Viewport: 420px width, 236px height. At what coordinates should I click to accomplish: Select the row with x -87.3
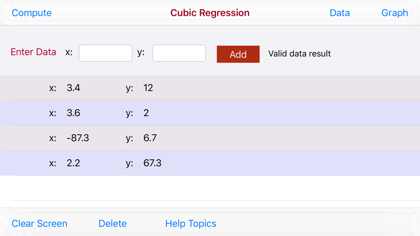click(210, 138)
